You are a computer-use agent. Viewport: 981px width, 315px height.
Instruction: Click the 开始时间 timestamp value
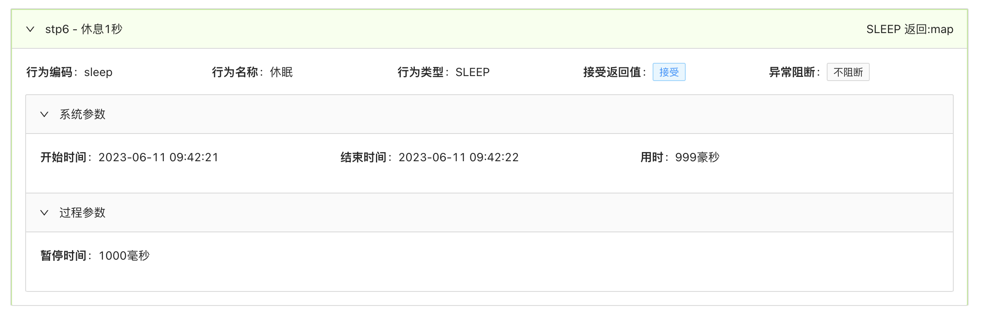[x=158, y=157]
